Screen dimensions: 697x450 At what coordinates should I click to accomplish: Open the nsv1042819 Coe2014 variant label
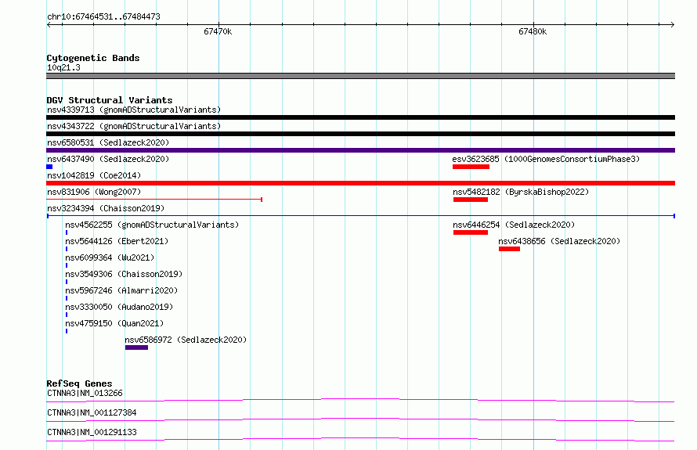click(x=94, y=175)
